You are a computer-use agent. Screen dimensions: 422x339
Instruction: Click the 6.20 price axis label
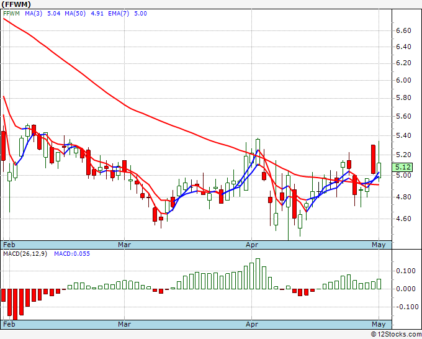pos(404,63)
